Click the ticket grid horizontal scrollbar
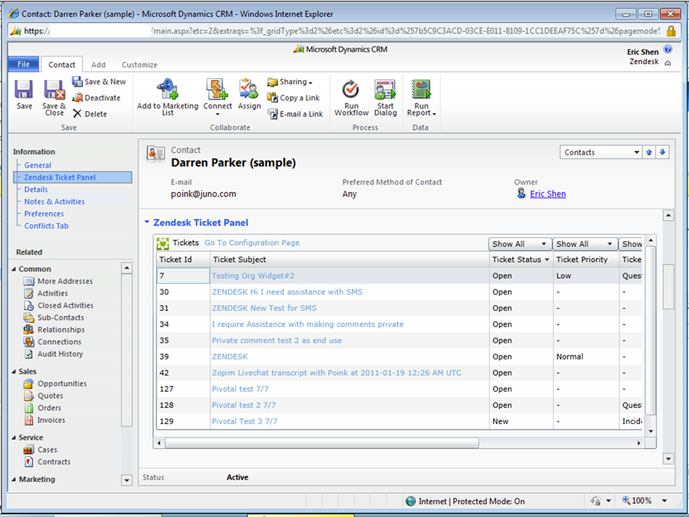 (322, 443)
